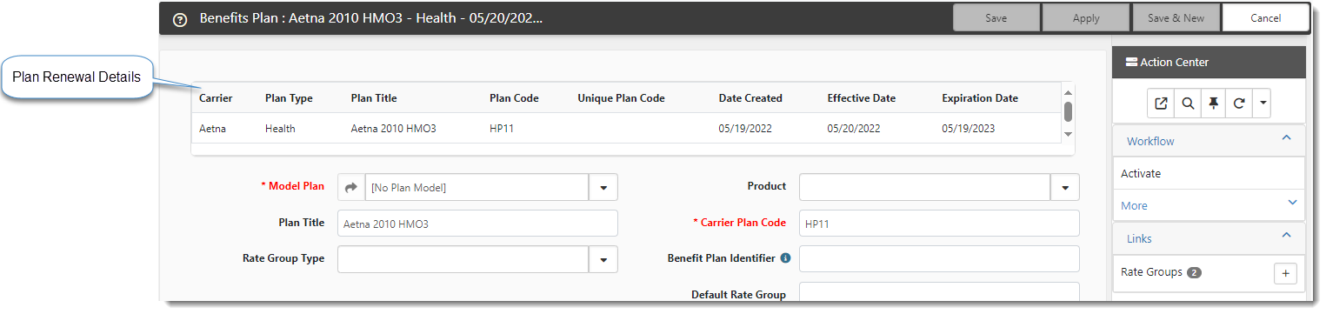
Task: Click the Date Created column header
Action: (x=750, y=98)
